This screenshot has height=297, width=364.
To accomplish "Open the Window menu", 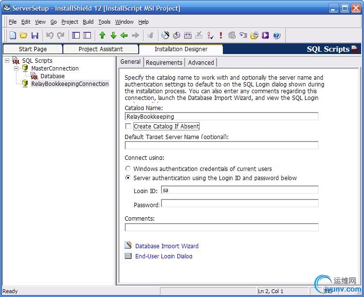I will tap(124, 22).
